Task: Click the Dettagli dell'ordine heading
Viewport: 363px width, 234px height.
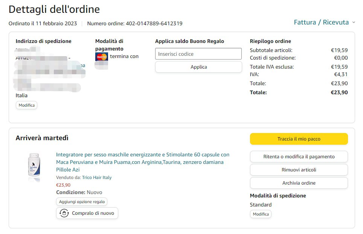Action: 54,9
